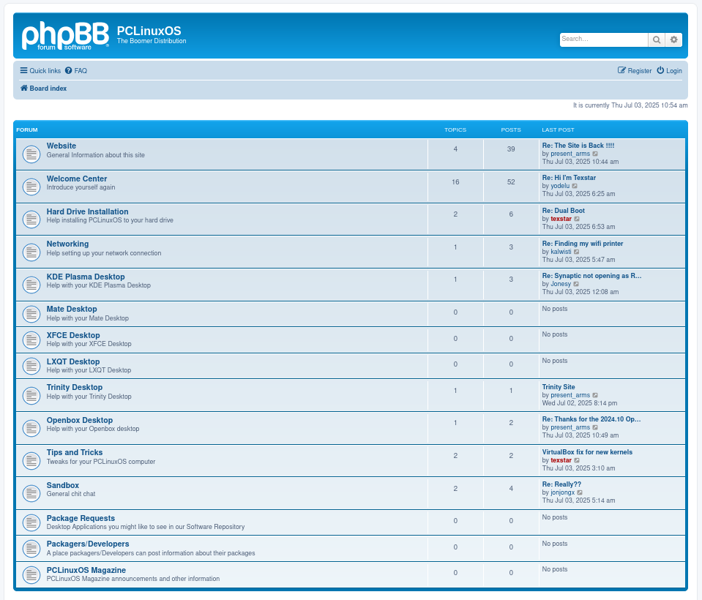The height and width of the screenshot is (600, 702).
Task: View latest post icon next to jonjongx
Action: (x=580, y=492)
